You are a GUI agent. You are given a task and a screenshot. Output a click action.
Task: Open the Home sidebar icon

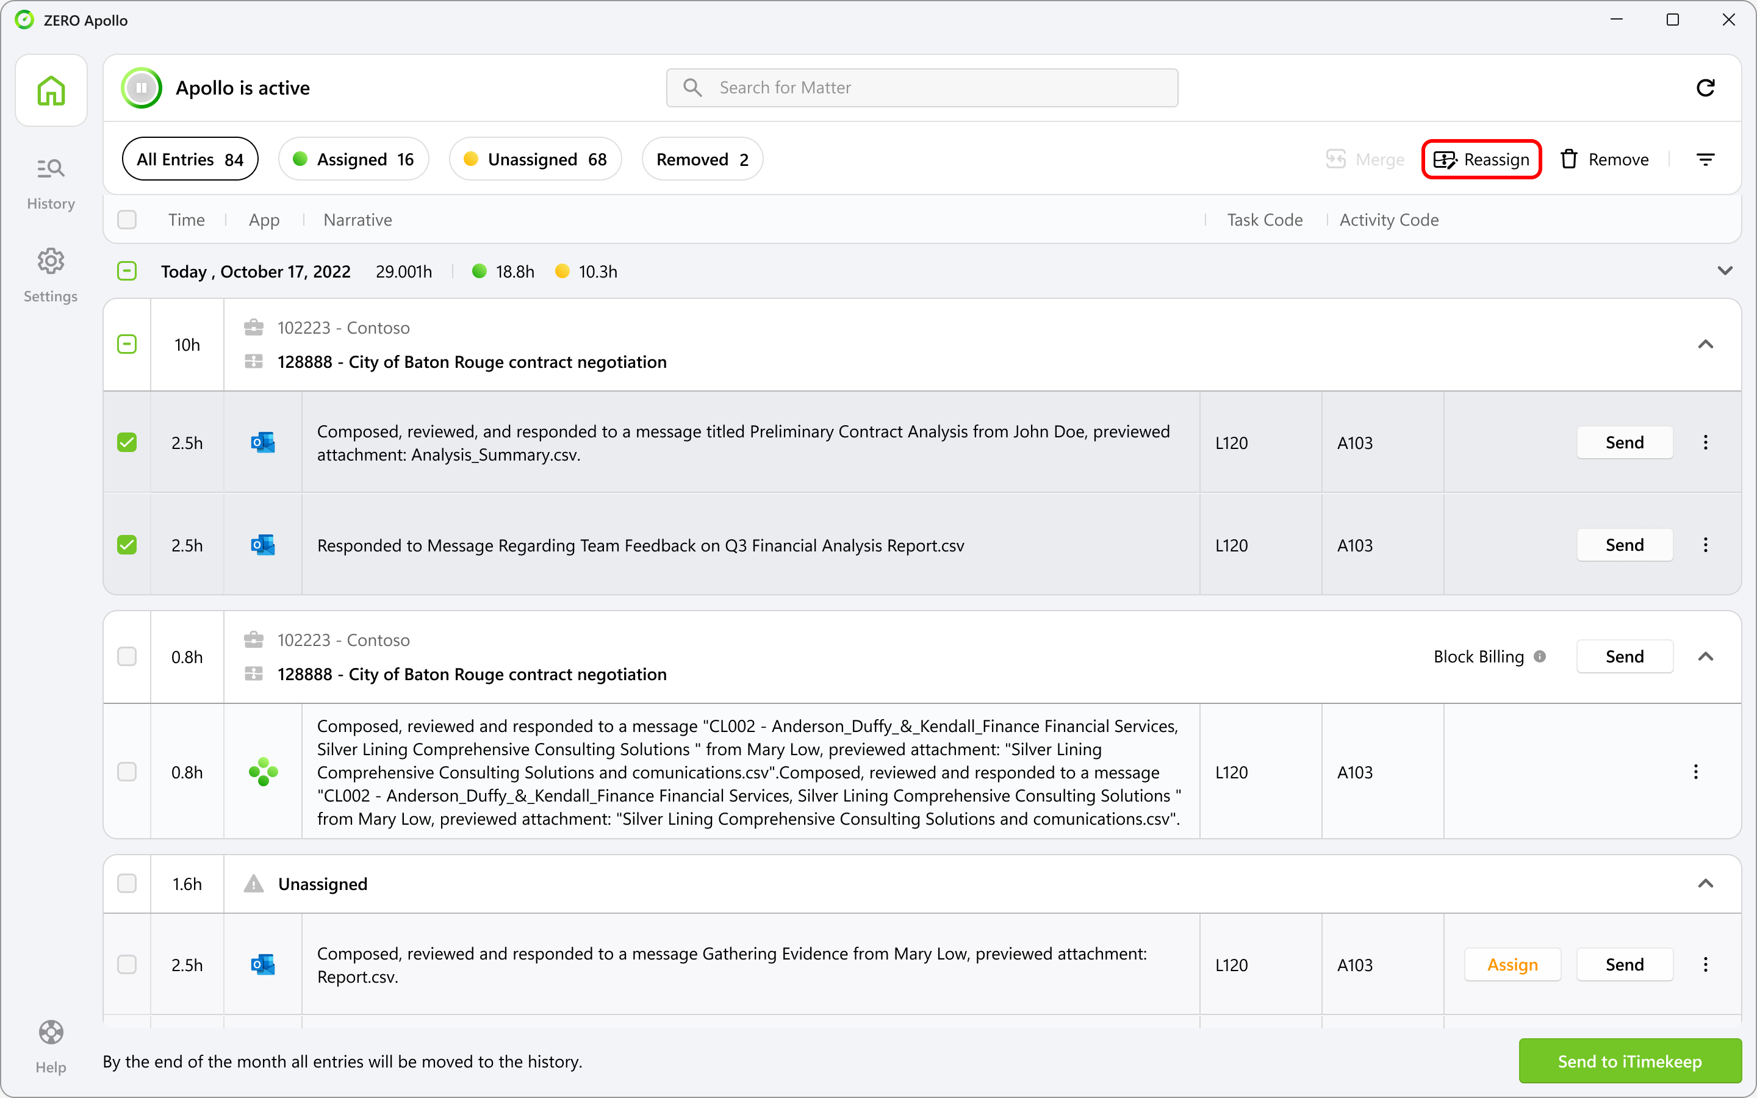click(51, 91)
